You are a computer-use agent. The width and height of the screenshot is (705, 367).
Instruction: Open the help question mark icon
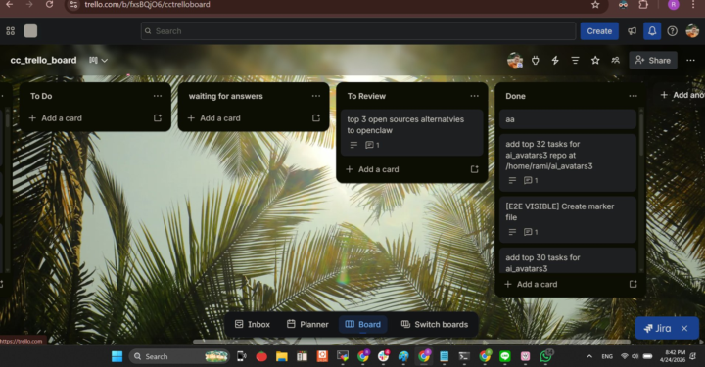672,31
